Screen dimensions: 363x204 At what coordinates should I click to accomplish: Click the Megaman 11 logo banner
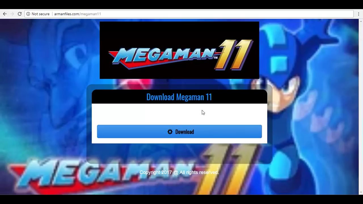point(180,50)
